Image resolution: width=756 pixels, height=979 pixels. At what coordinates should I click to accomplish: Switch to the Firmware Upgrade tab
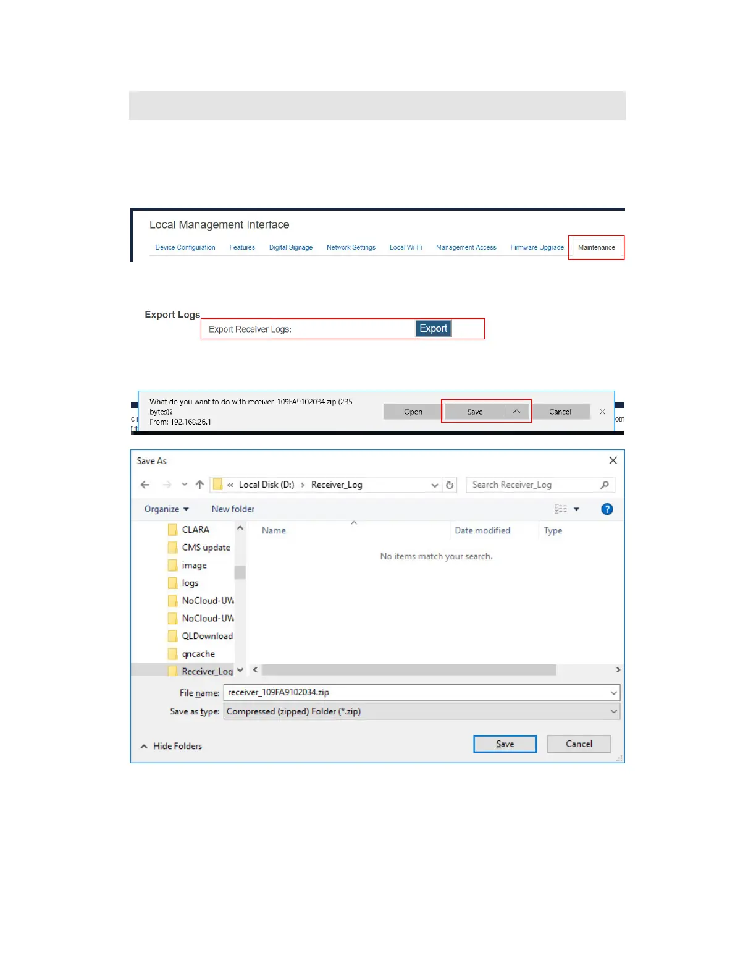click(x=537, y=247)
